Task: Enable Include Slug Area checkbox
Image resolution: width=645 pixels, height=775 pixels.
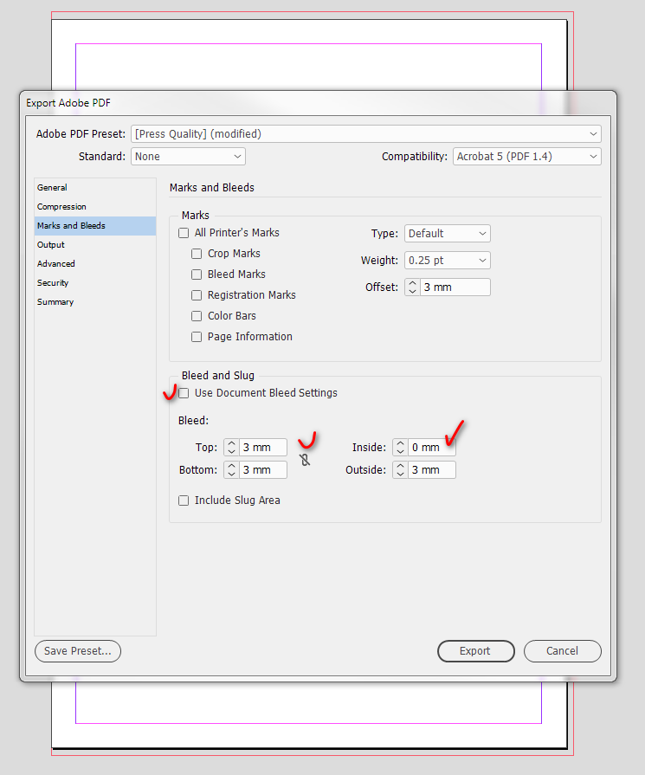Action: 184,501
